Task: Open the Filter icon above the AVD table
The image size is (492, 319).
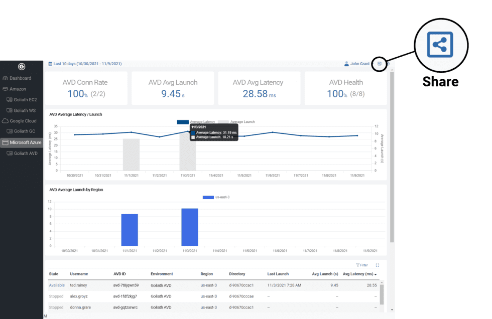Action: pyautogui.click(x=358, y=265)
